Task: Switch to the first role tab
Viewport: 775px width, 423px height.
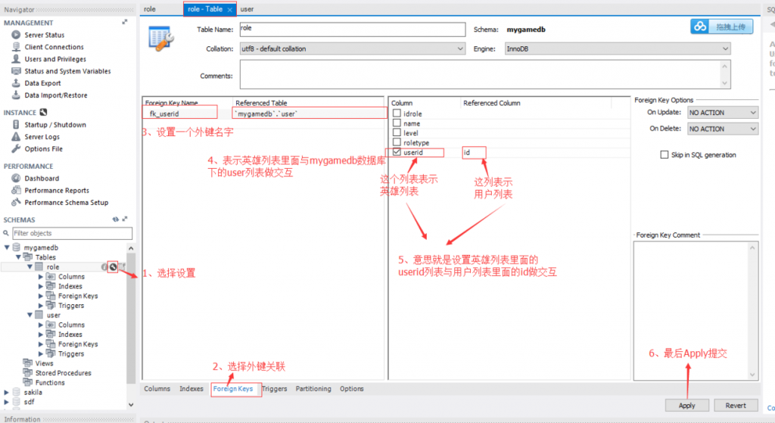Action: pyautogui.click(x=150, y=9)
